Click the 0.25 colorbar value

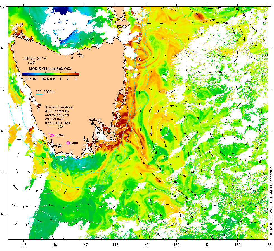coord(45,79)
